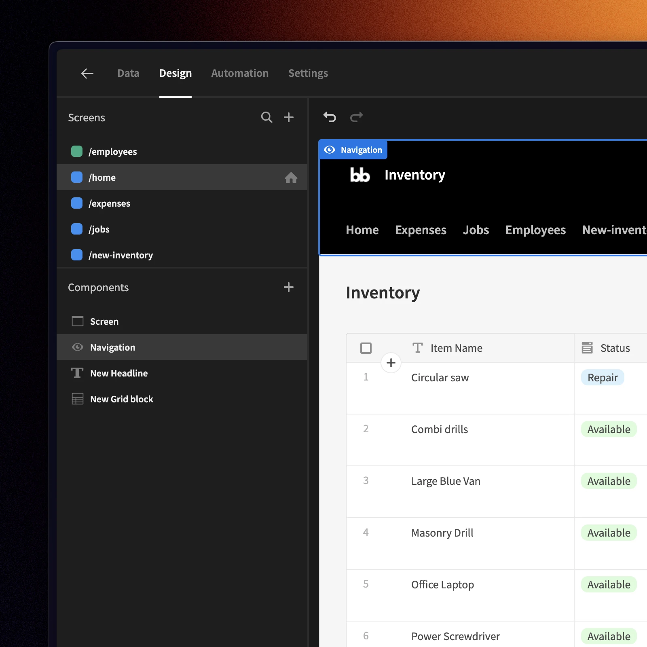Click the T icon of New Headline

point(77,373)
